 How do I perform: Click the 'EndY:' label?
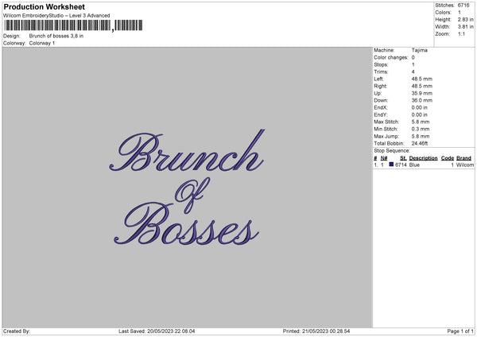(381, 114)
